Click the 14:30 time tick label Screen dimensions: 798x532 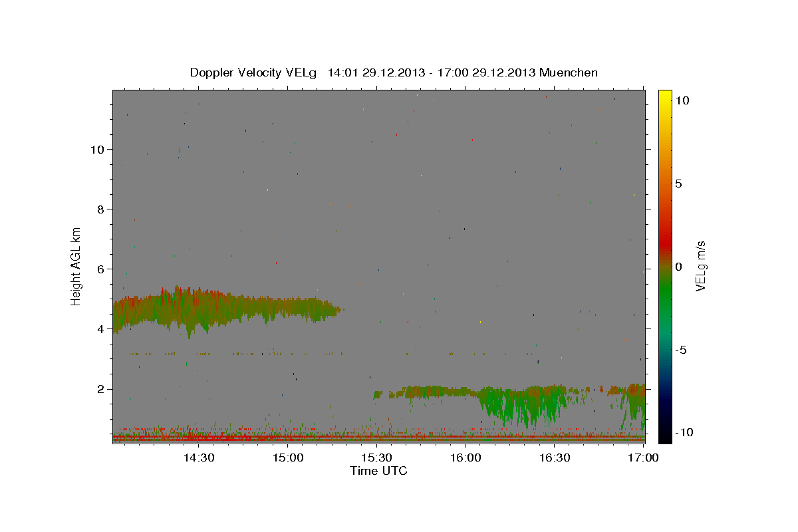pos(199,458)
